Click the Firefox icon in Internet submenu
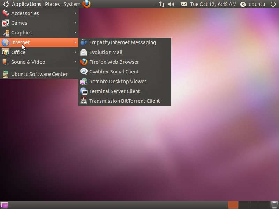This screenshot has height=209, width=279. tap(84, 62)
